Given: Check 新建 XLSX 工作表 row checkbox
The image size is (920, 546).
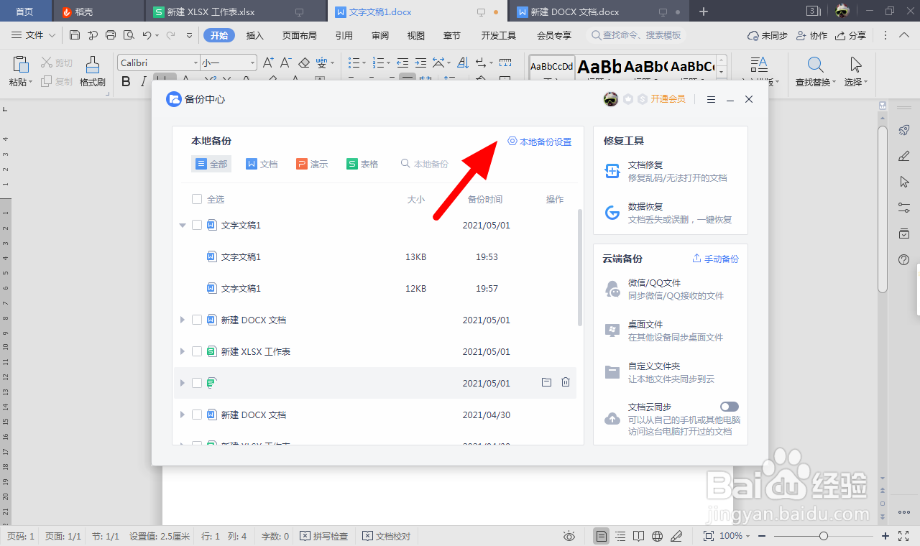Looking at the screenshot, I should 197,351.
